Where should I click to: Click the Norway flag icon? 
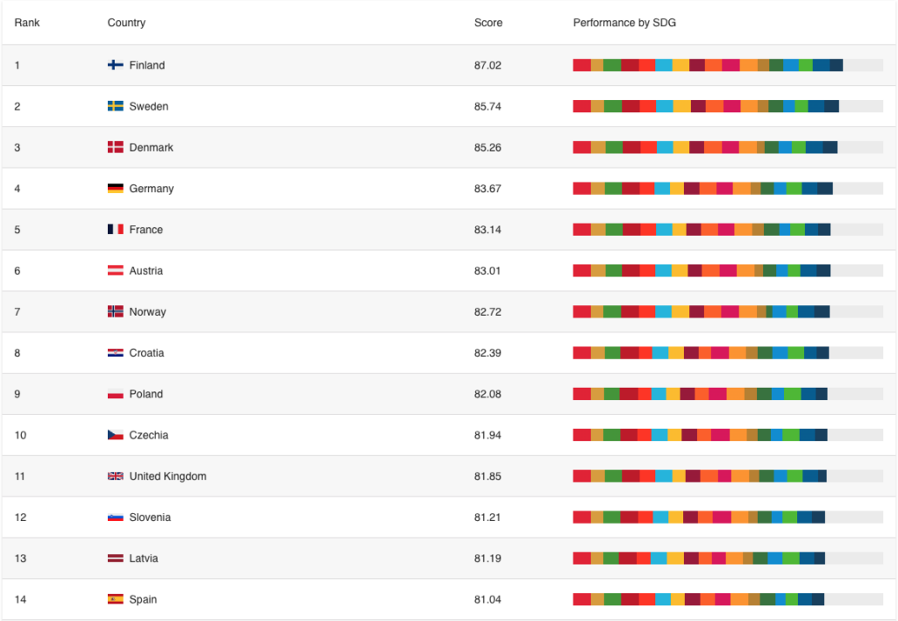(x=114, y=311)
